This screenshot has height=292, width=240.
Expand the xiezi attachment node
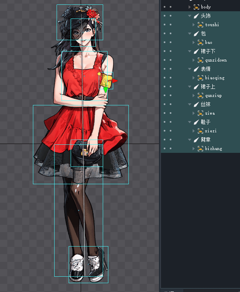click(x=193, y=131)
